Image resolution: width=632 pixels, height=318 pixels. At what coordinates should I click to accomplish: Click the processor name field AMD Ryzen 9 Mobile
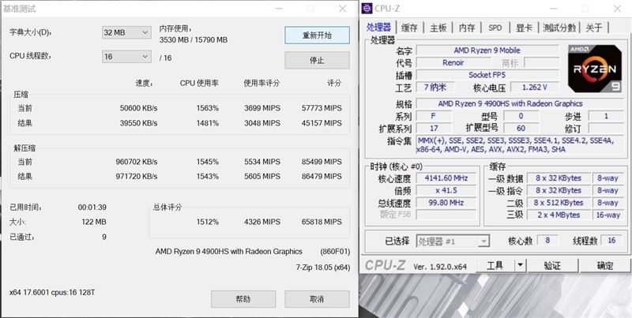[x=487, y=51]
